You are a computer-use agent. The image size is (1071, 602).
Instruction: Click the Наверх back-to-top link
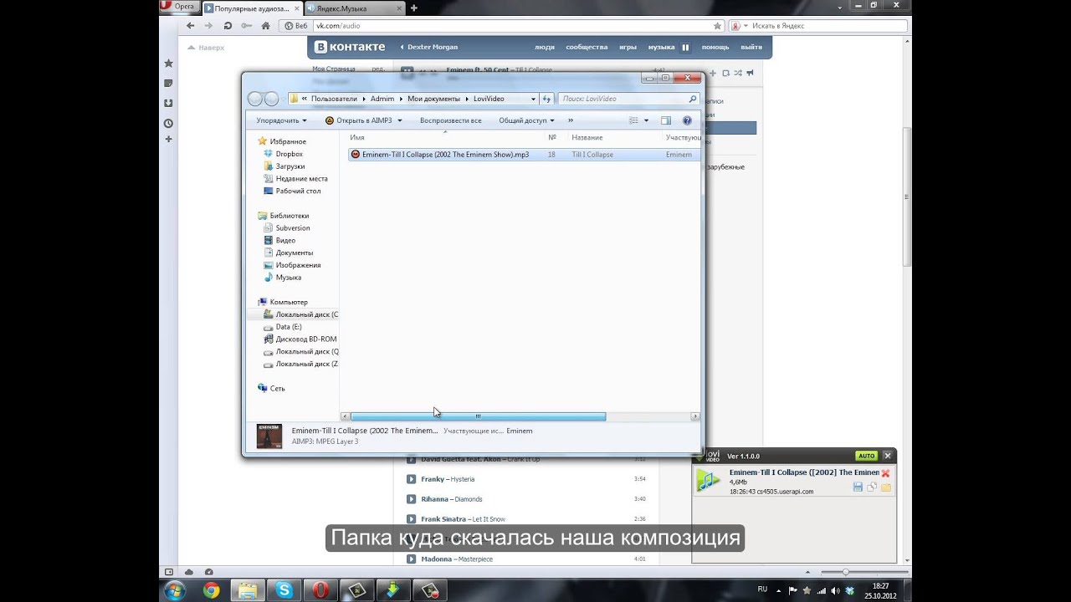(x=206, y=48)
